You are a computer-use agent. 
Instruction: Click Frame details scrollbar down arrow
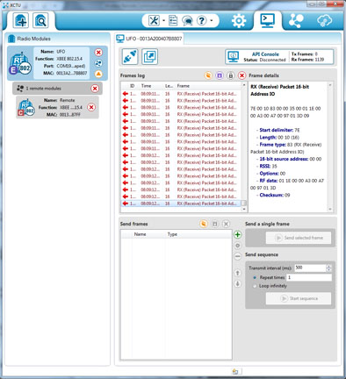pyautogui.click(x=330, y=209)
